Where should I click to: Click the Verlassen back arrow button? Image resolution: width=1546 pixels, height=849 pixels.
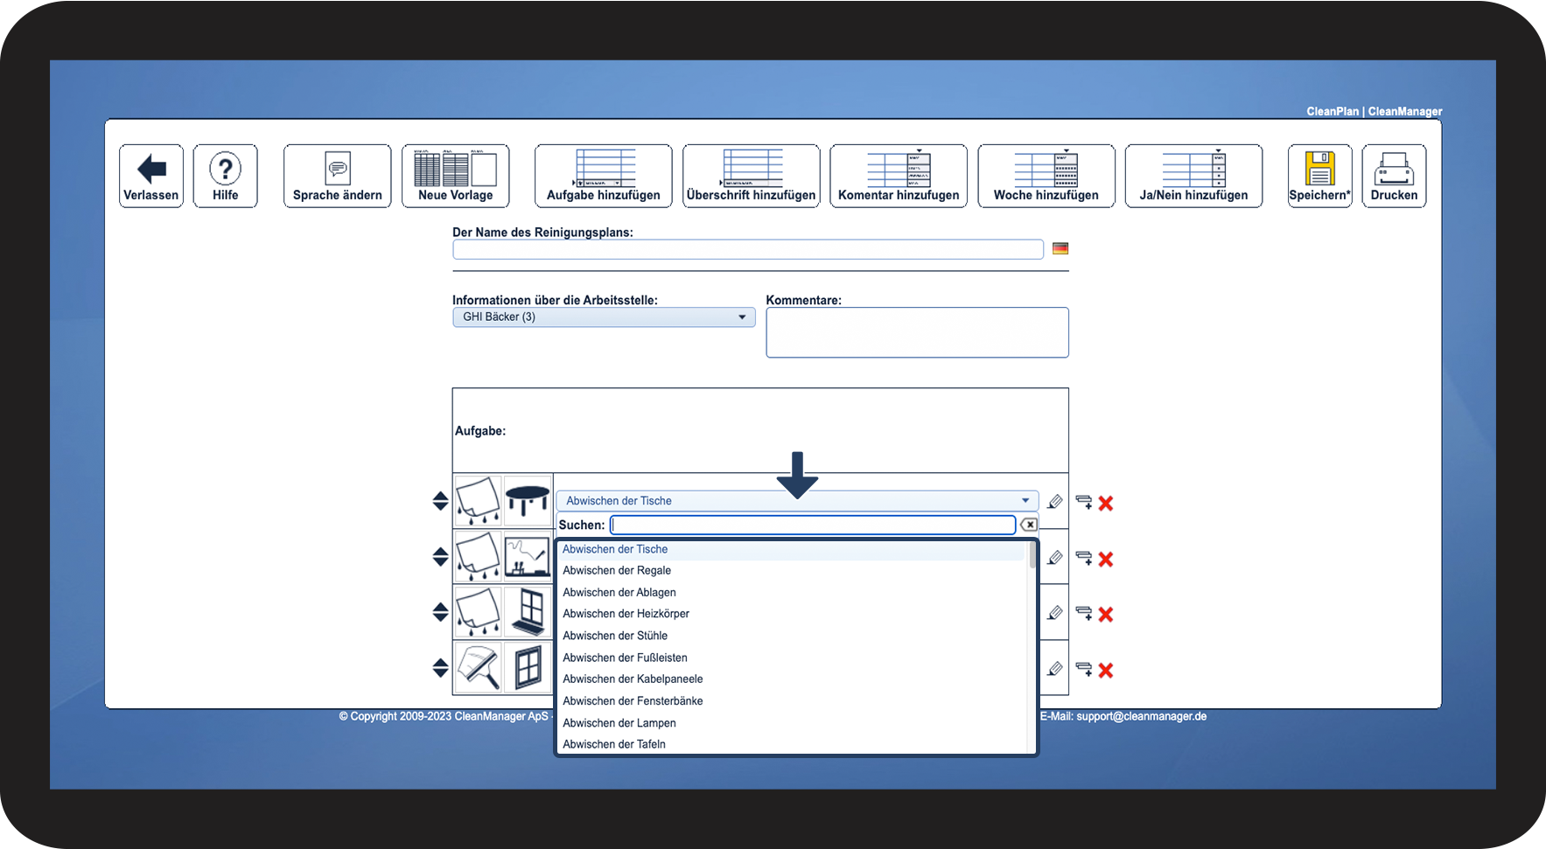pyautogui.click(x=151, y=176)
